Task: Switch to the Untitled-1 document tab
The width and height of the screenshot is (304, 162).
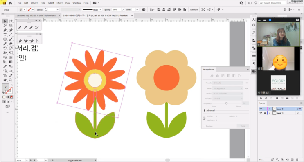Action: point(36,15)
